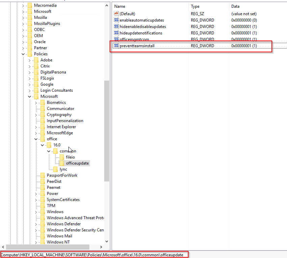287x258 pixels.
Task: Select the Windows Defender Security Center key
Action: 75,230
